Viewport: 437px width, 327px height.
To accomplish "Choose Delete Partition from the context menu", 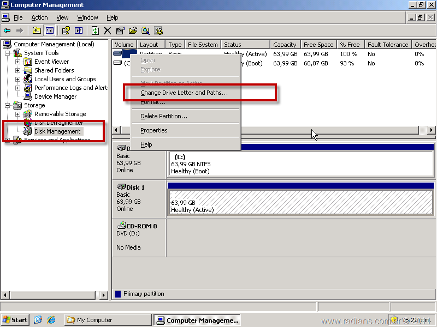I will click(x=163, y=116).
